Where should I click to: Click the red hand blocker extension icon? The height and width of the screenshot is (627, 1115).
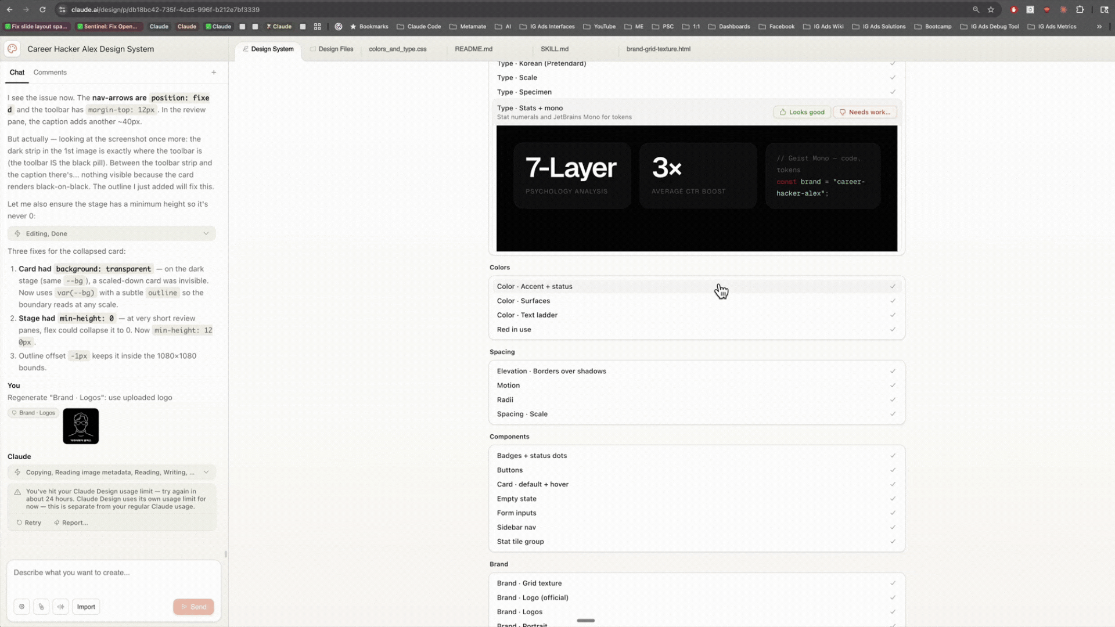click(x=1013, y=9)
